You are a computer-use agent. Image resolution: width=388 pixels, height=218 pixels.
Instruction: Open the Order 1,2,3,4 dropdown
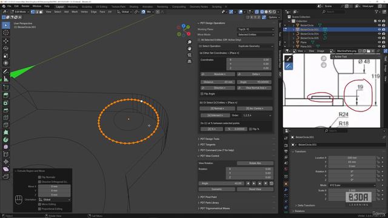257,115
